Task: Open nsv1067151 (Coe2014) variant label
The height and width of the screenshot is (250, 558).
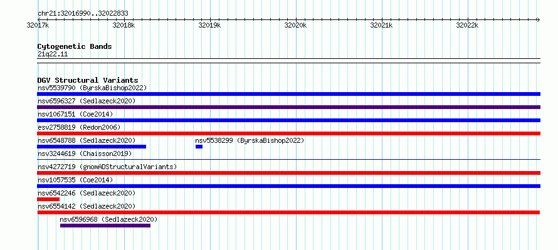Action: (x=75, y=114)
